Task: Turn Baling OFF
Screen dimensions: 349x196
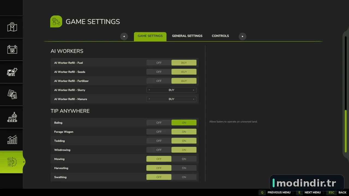Action: pyautogui.click(x=159, y=122)
